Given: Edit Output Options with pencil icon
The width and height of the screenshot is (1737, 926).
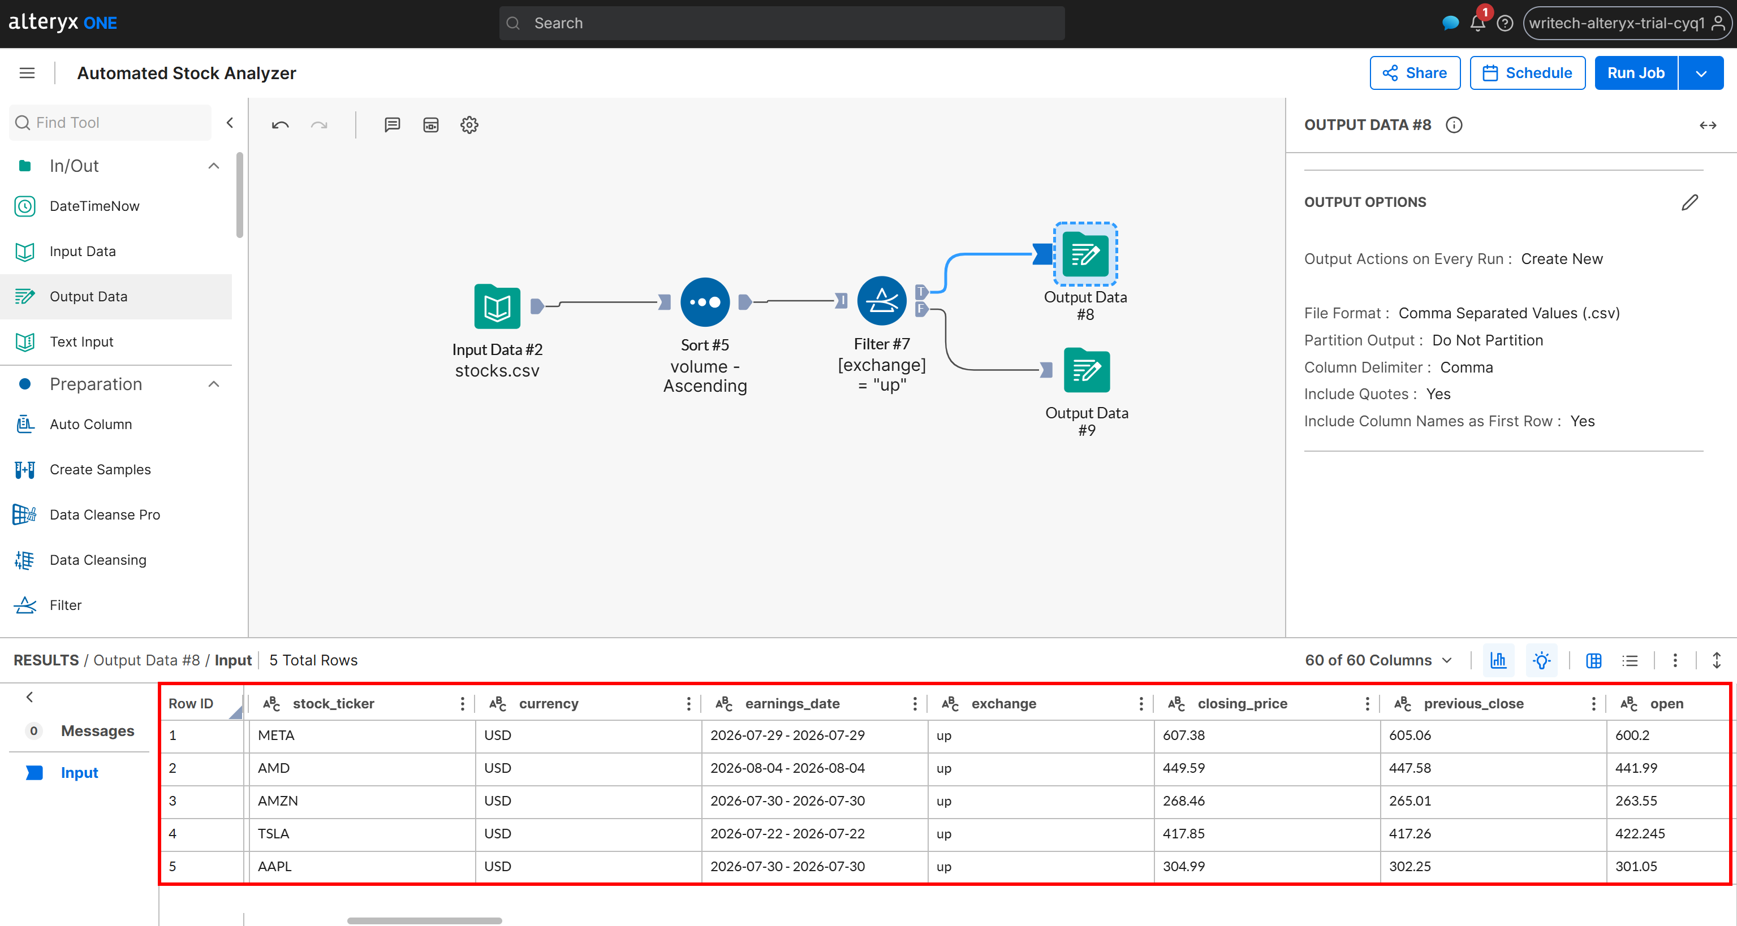Looking at the screenshot, I should click(x=1690, y=202).
